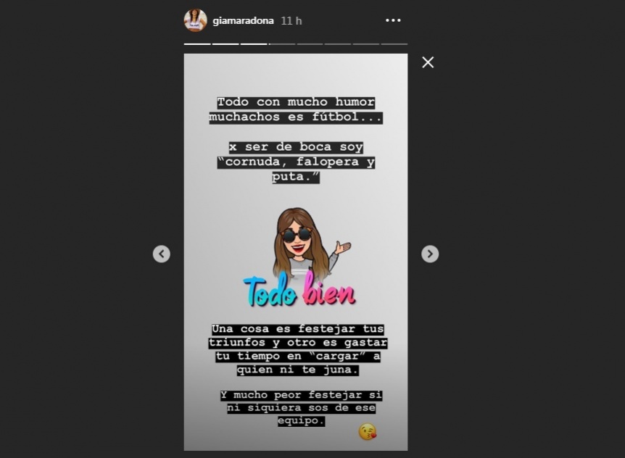Open the giamaradona profile picture
This screenshot has width=625, height=458.
click(x=195, y=20)
